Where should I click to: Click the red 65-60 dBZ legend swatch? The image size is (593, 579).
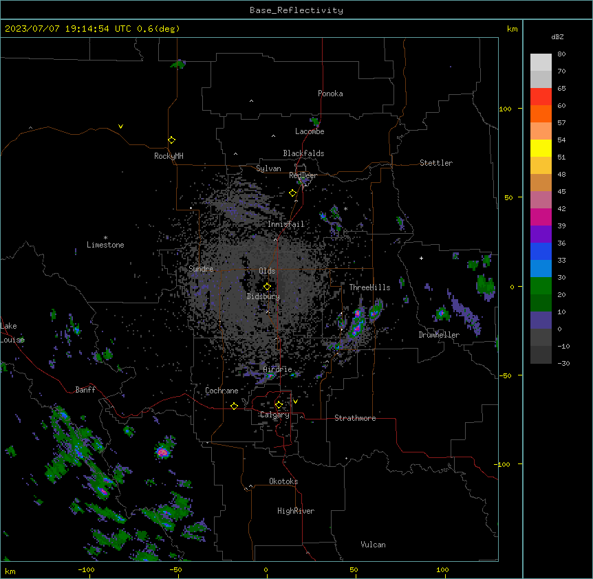coord(541,97)
